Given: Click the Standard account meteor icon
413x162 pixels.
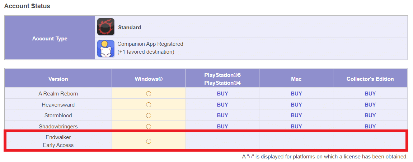Looking at the screenshot, I should (x=105, y=27).
